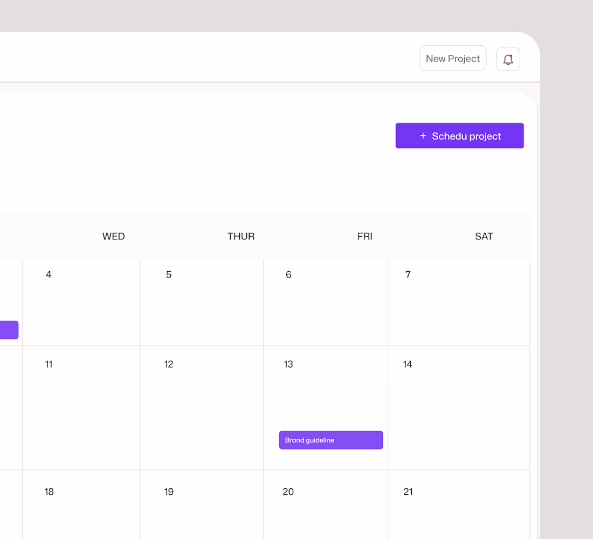This screenshot has width=593, height=539.
Task: Select the SAT column header
Action: pyautogui.click(x=484, y=237)
